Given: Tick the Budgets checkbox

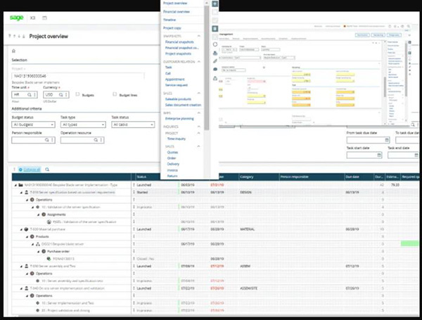Looking at the screenshot, I should click(x=77, y=94).
